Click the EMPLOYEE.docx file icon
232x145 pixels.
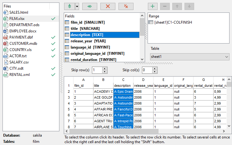(6, 31)
